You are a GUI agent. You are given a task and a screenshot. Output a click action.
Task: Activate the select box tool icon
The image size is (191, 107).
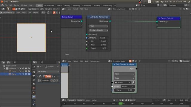(x=9, y=9)
